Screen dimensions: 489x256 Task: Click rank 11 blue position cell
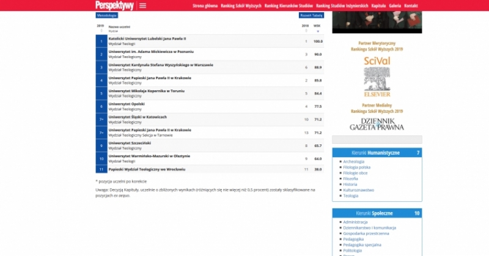pyautogui.click(x=101, y=169)
